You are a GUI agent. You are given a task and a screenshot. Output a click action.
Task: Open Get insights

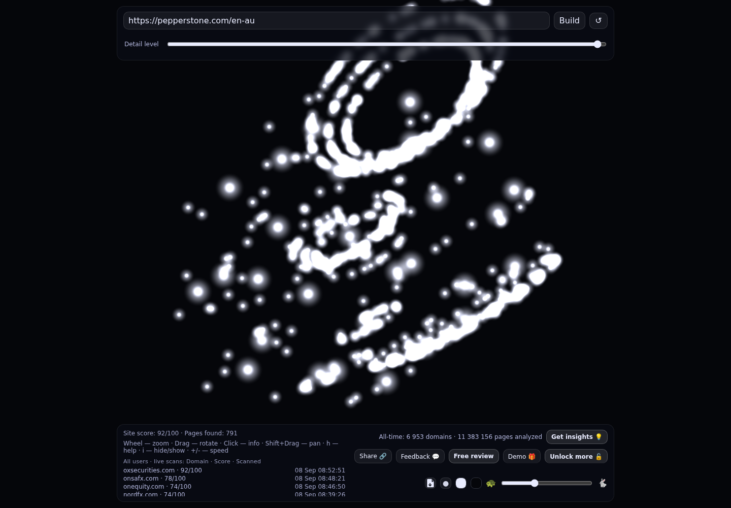point(577,437)
